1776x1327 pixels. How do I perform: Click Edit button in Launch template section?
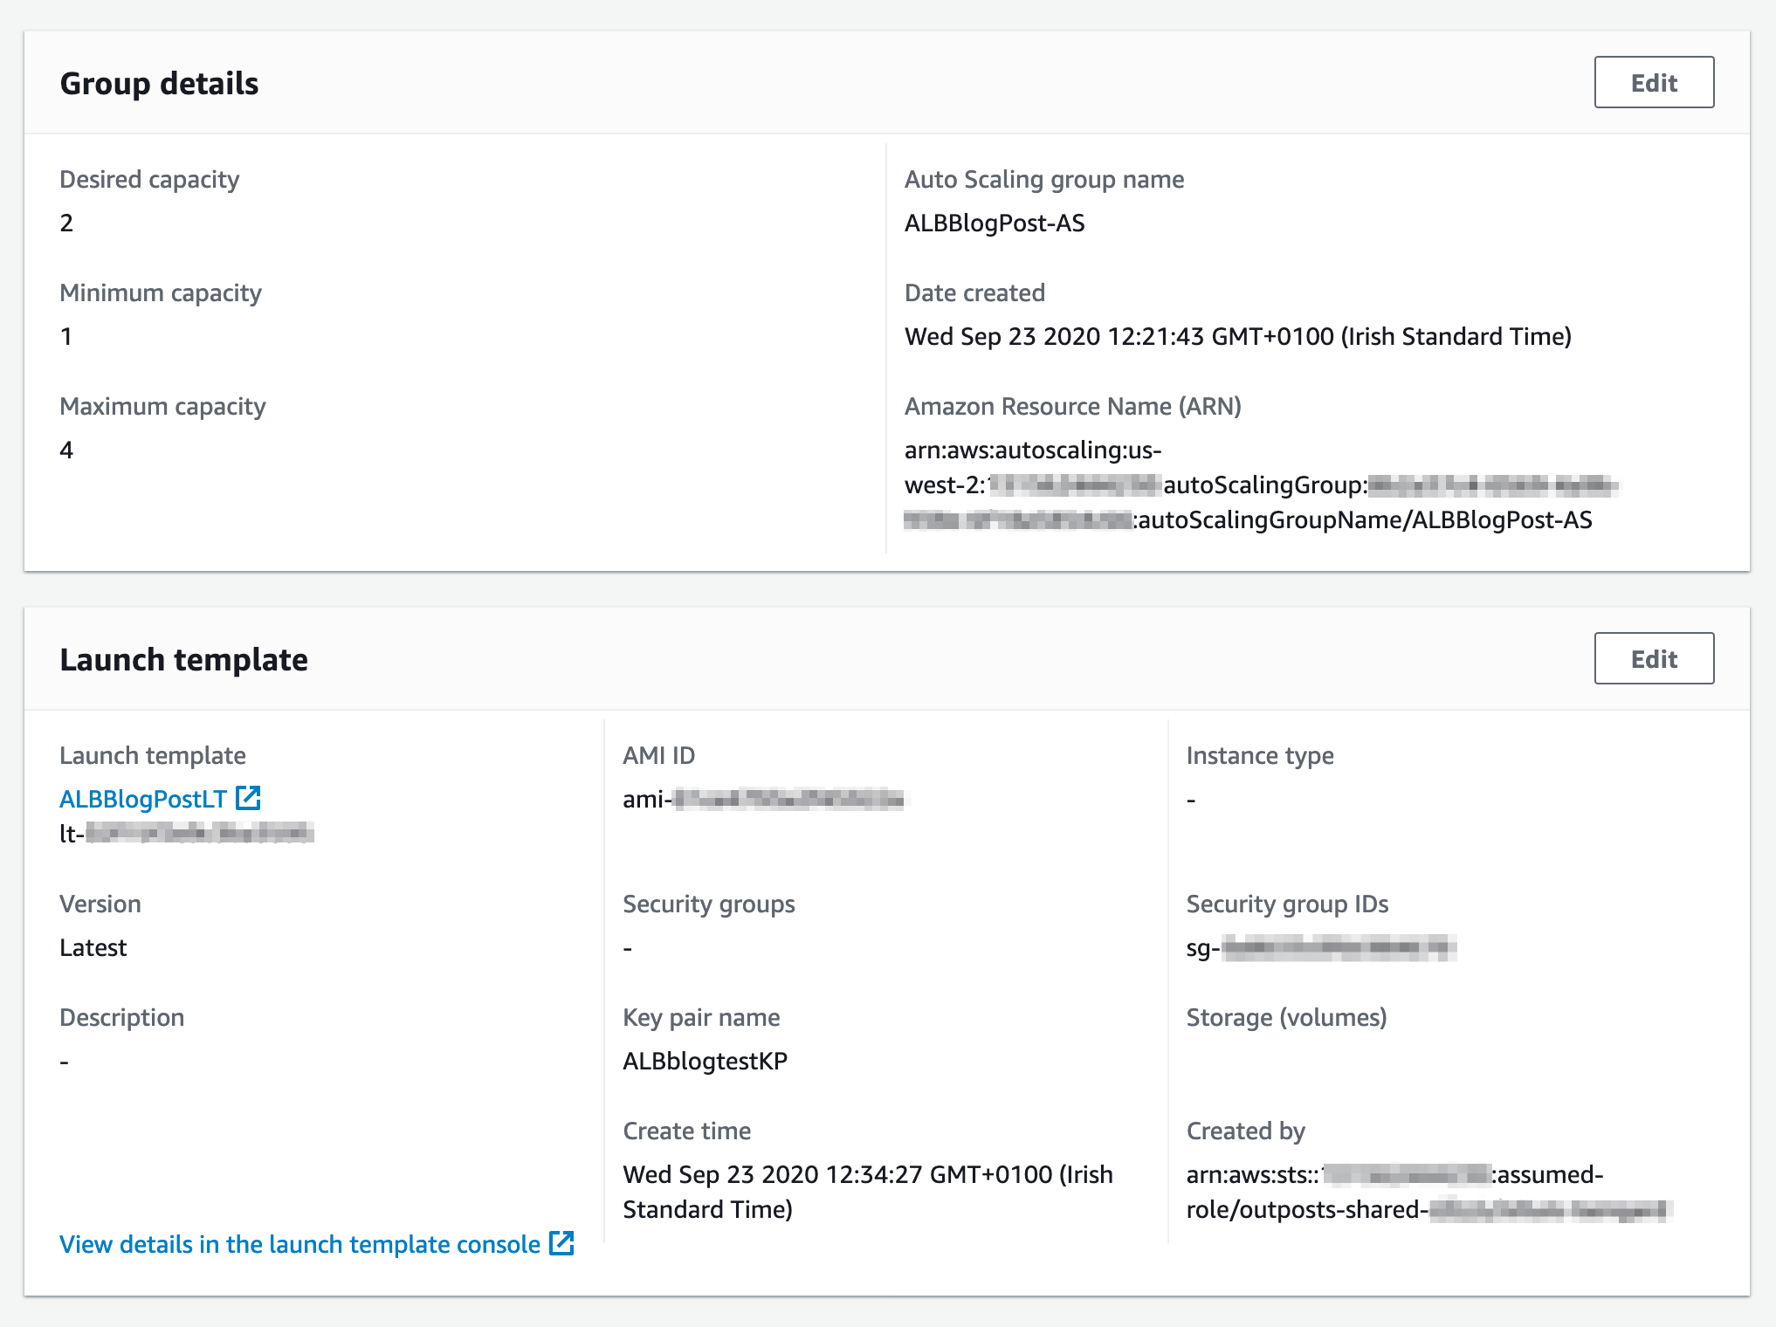tap(1653, 659)
